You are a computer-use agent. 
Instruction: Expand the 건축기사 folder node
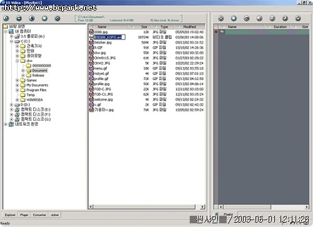(18, 46)
